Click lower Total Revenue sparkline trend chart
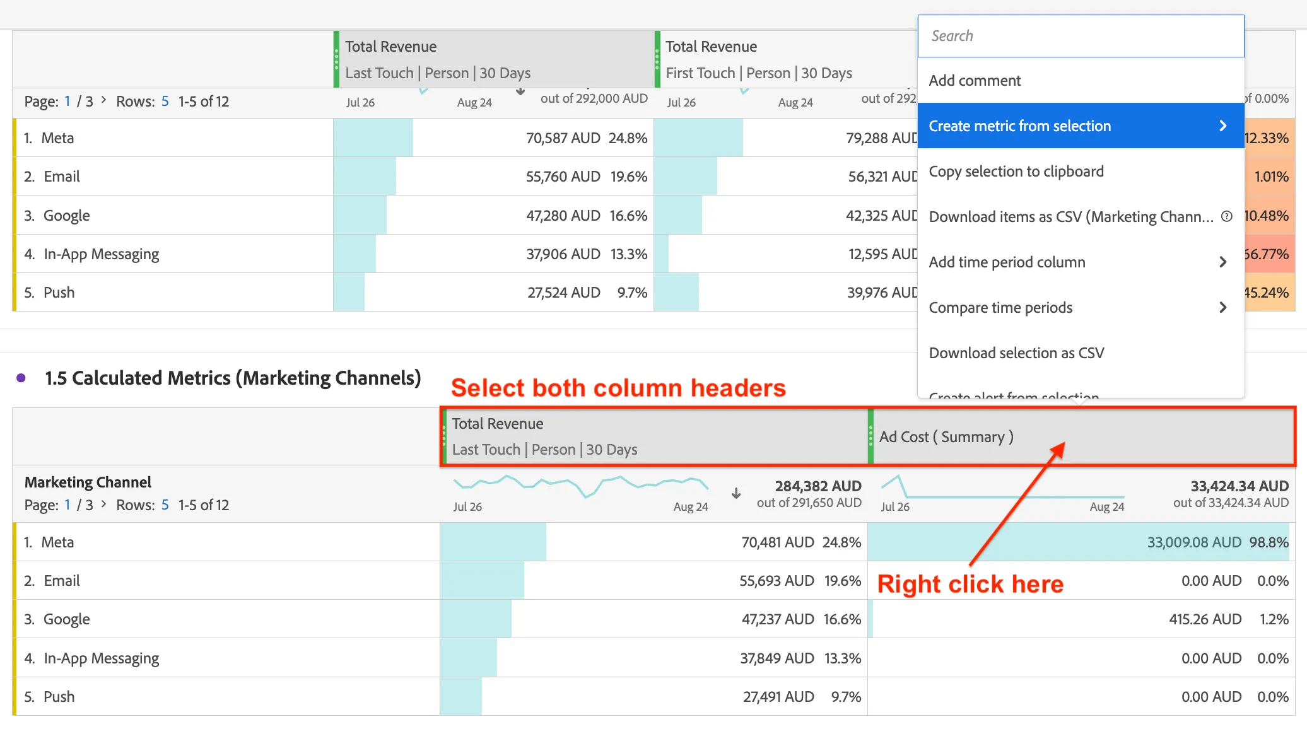This screenshot has height=729, width=1307. click(x=581, y=486)
